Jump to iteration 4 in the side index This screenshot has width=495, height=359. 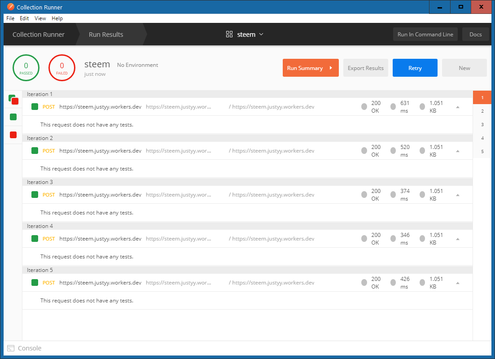pyautogui.click(x=482, y=138)
